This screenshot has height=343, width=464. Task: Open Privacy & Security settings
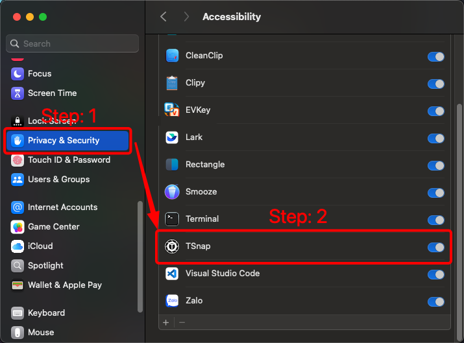(x=64, y=141)
